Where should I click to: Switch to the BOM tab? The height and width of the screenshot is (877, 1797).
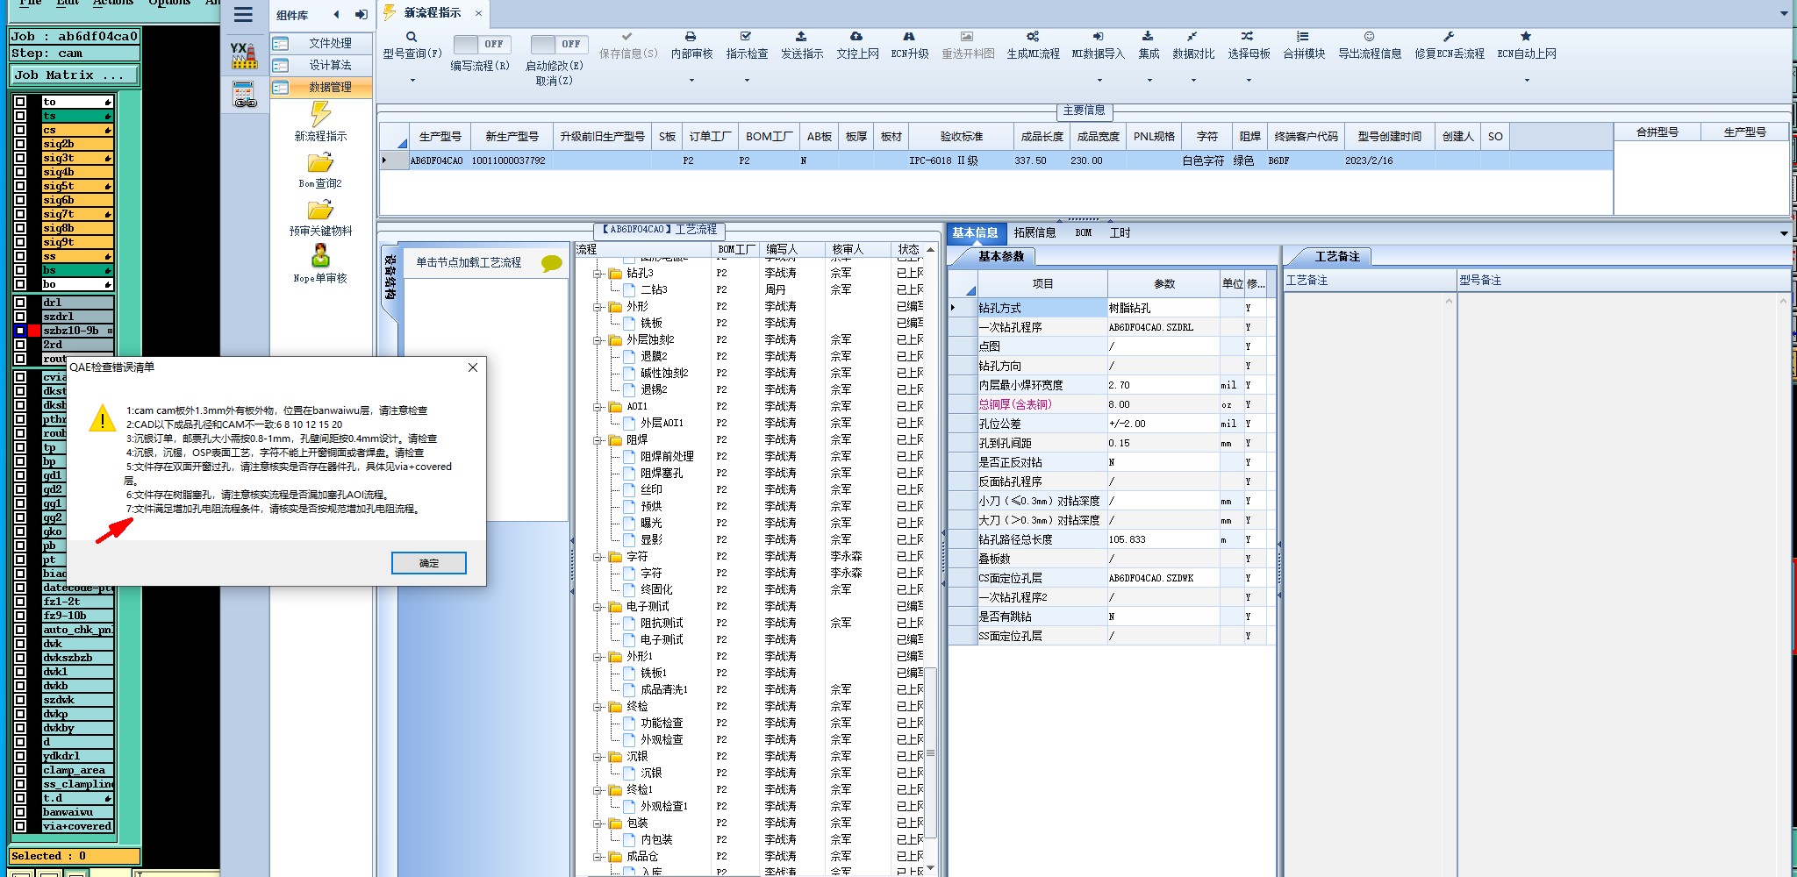(1083, 233)
